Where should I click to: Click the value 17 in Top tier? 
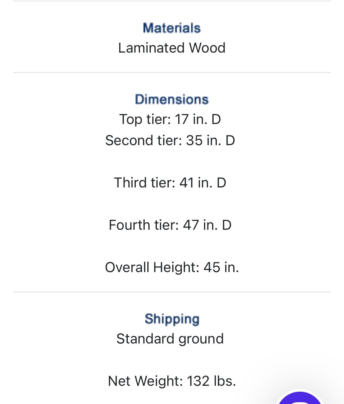point(181,119)
